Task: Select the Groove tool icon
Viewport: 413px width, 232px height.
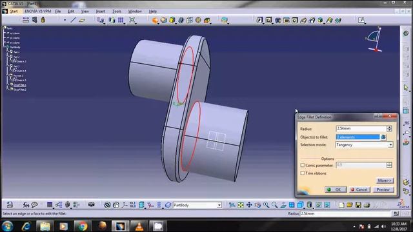Action: (x=287, y=20)
